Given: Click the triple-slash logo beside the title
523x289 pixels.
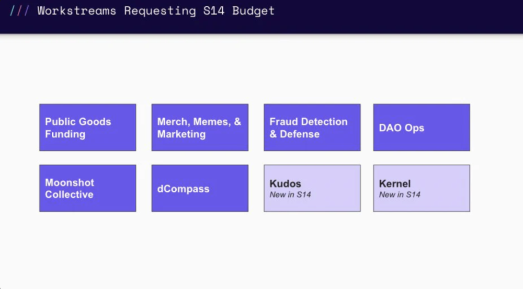Looking at the screenshot, I should [20, 10].
